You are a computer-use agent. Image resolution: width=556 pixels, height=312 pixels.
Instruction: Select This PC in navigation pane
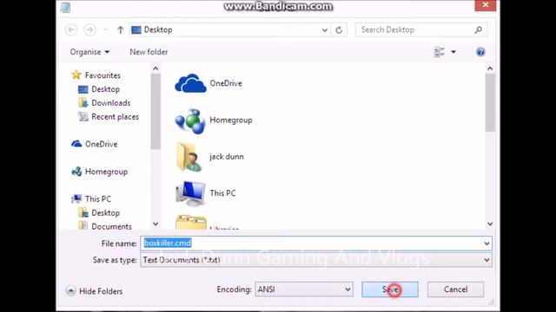point(91,199)
